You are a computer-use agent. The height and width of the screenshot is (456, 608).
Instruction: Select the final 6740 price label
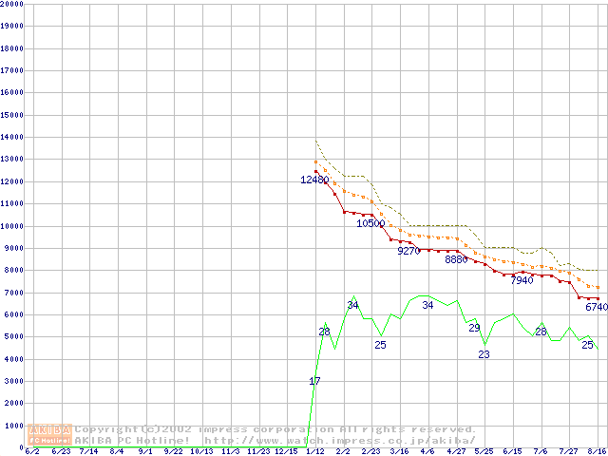(596, 307)
